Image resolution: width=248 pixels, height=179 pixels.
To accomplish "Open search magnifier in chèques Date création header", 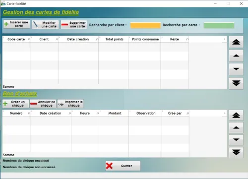I will click(70, 114).
